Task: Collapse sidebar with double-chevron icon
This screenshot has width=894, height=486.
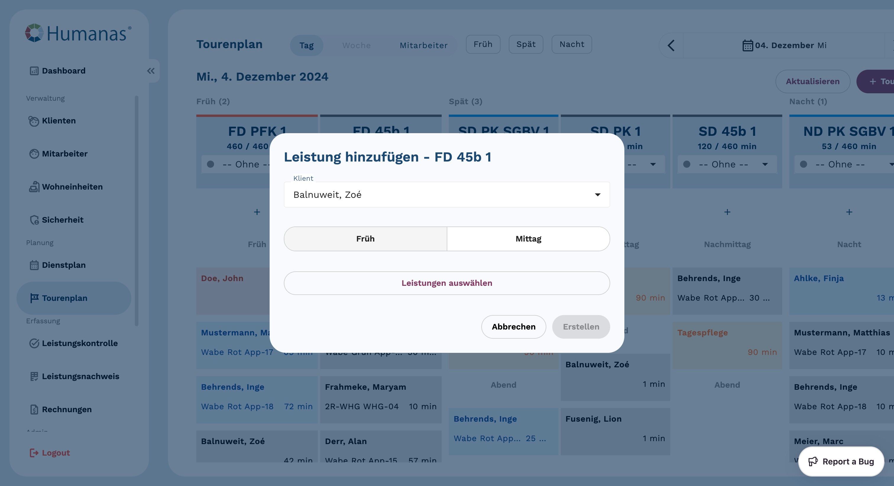Action: (x=150, y=71)
